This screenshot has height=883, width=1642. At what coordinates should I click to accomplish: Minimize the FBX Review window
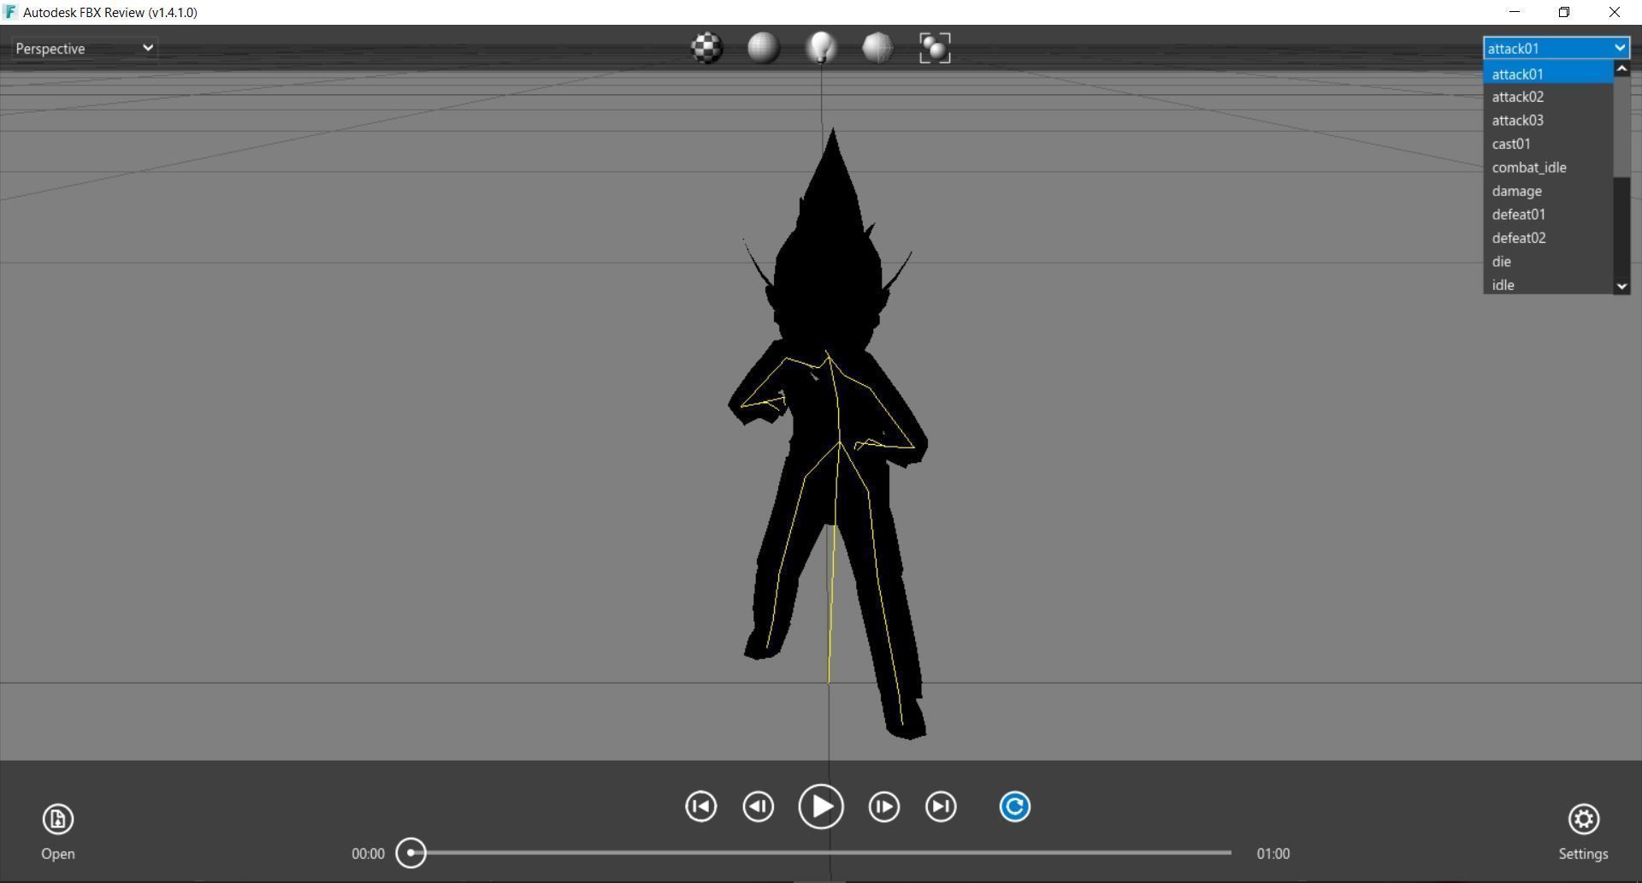coord(1515,12)
